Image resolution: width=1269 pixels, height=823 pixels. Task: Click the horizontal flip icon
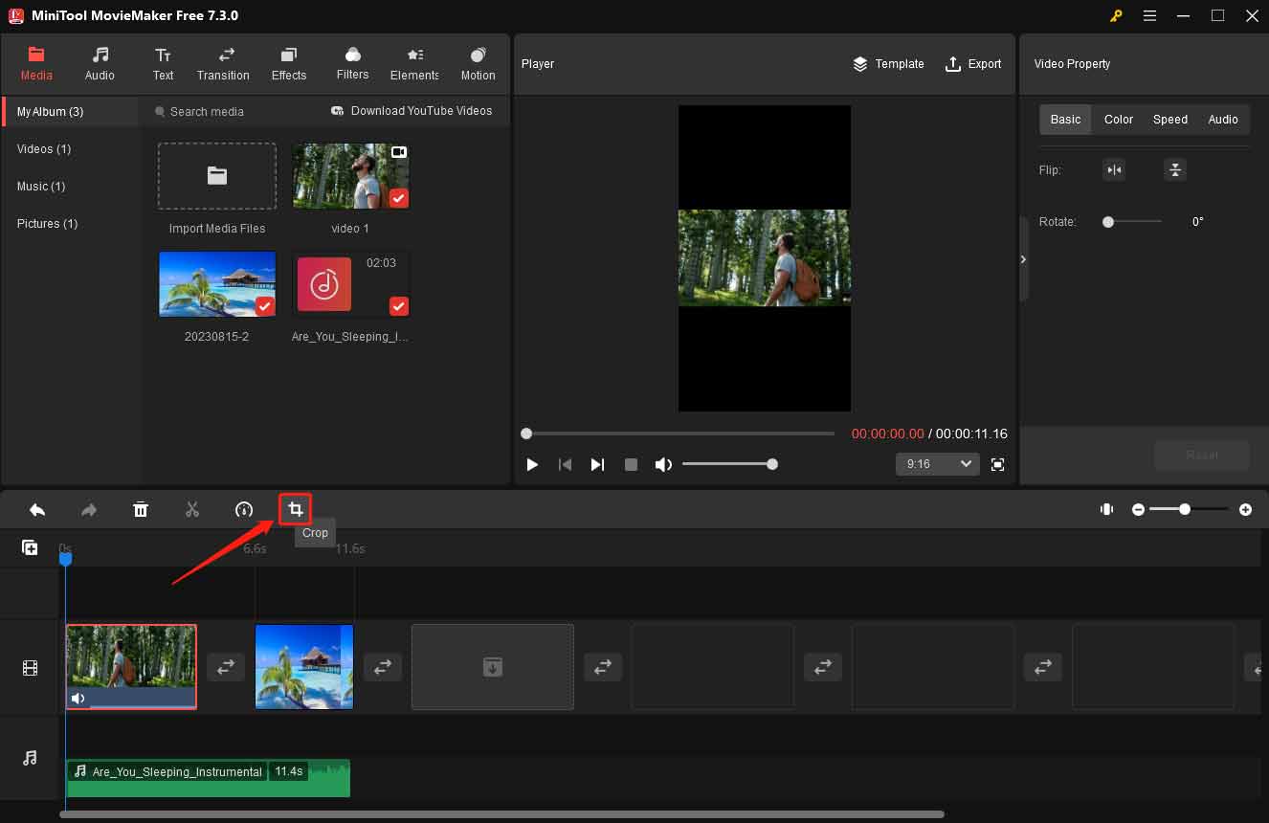(x=1114, y=170)
